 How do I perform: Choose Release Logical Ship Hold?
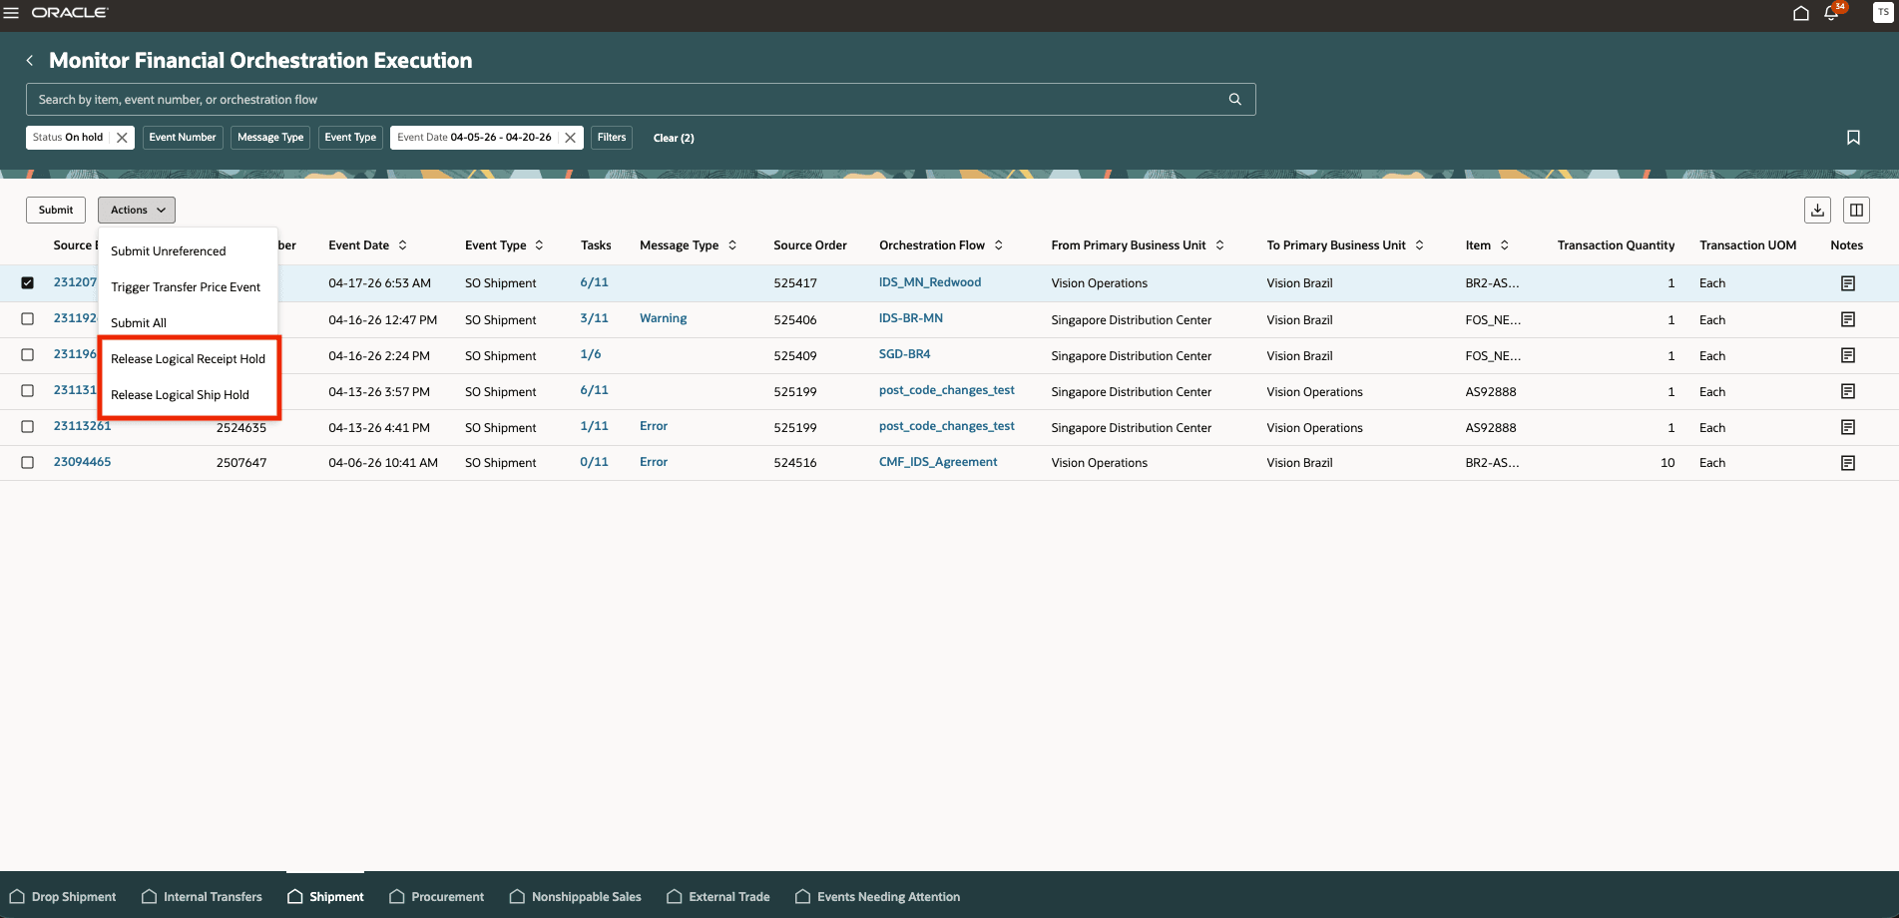pos(188,395)
